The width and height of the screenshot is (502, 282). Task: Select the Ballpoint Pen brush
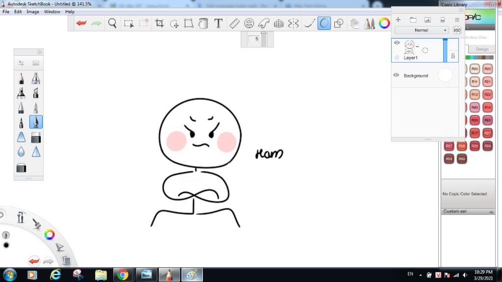pos(21,108)
